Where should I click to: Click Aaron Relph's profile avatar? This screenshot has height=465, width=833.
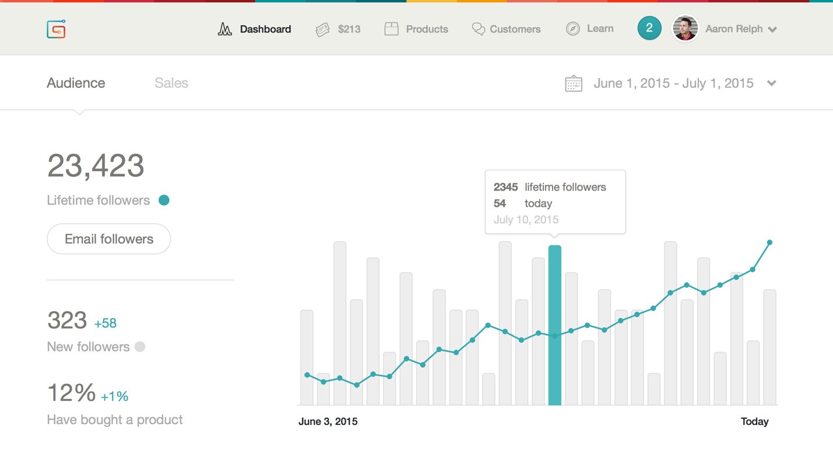pos(686,29)
